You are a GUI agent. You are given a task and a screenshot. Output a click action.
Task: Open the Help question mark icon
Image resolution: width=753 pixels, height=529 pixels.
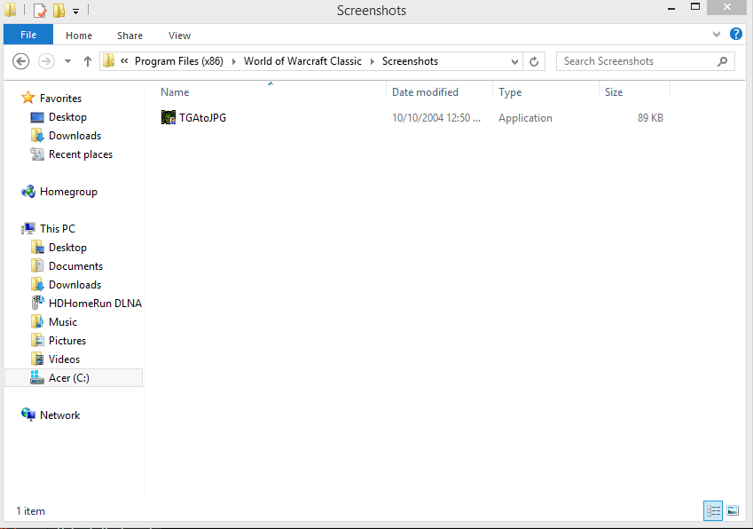click(736, 34)
